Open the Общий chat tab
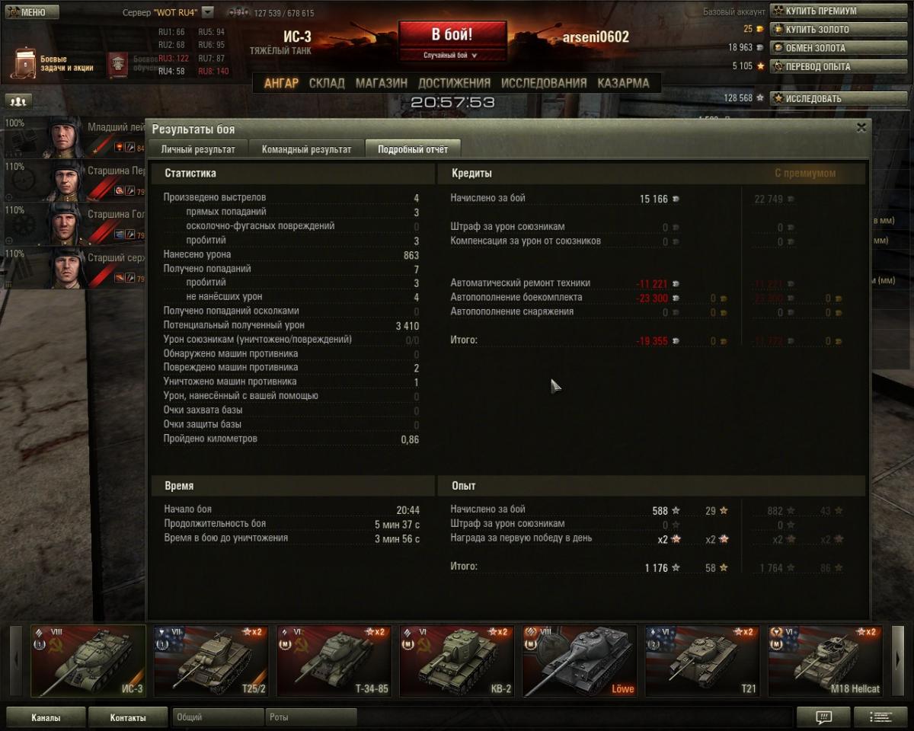 coord(217,717)
